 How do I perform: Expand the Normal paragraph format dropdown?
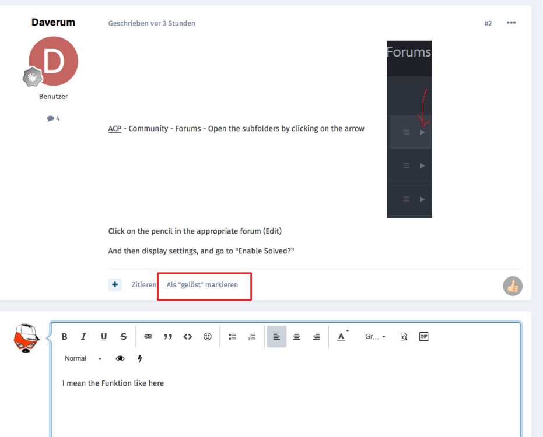click(x=83, y=358)
